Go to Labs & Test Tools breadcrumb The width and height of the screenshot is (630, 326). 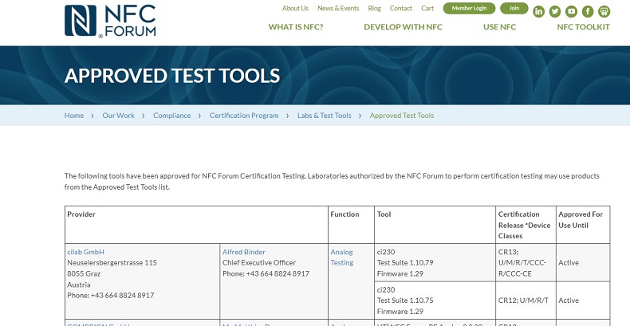pyautogui.click(x=325, y=116)
